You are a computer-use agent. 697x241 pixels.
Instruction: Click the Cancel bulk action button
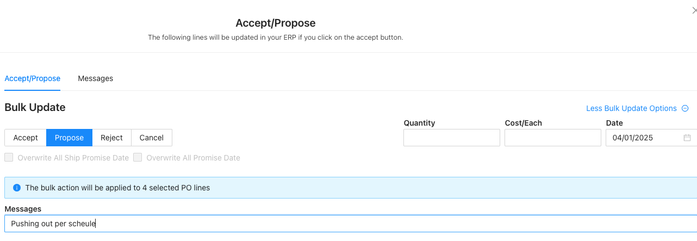[151, 138]
